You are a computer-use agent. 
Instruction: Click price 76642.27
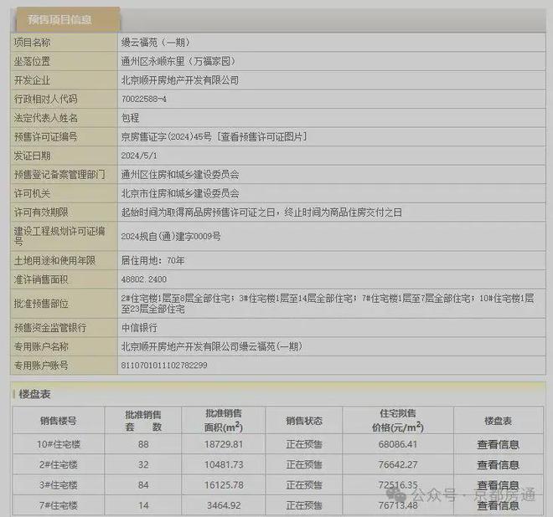(x=398, y=465)
